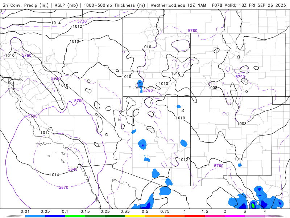Click the 0.01 legend value

point(25,211)
